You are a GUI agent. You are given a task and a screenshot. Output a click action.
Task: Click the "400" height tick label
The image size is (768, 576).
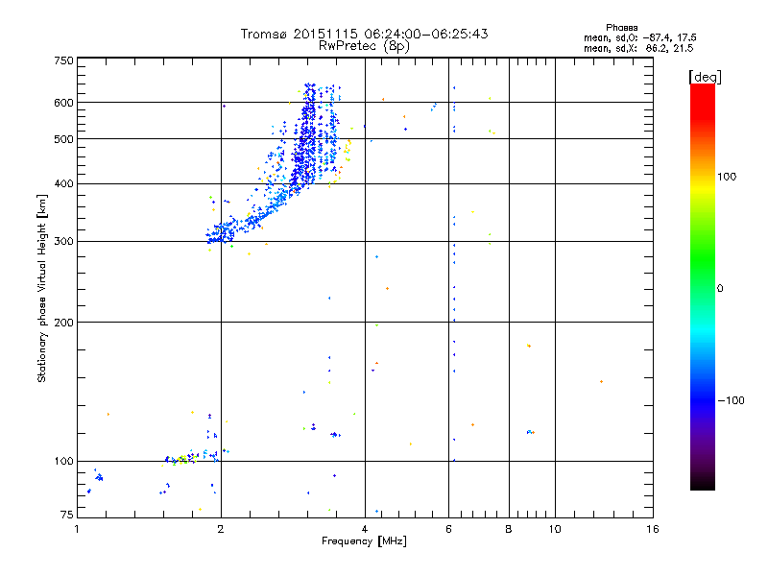tap(63, 184)
